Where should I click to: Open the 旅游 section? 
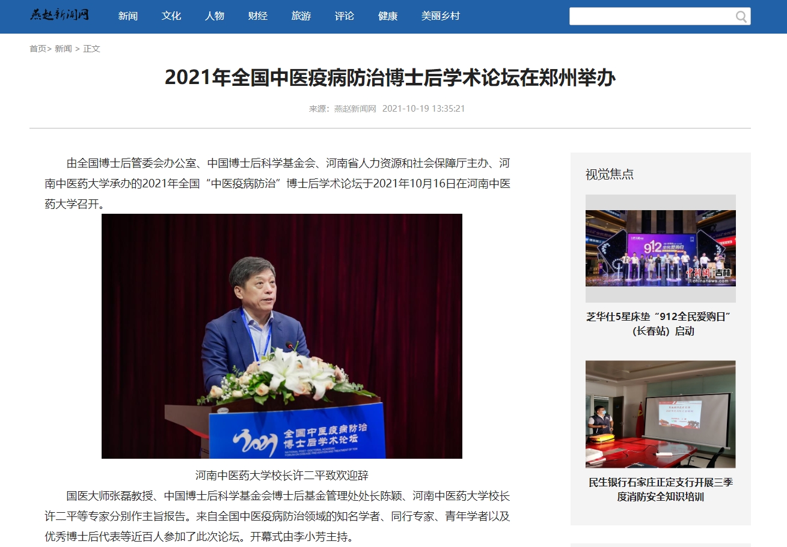tap(301, 16)
